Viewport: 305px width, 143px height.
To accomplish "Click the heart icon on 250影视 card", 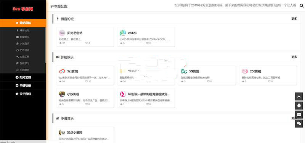I will (x=269, y=81).
